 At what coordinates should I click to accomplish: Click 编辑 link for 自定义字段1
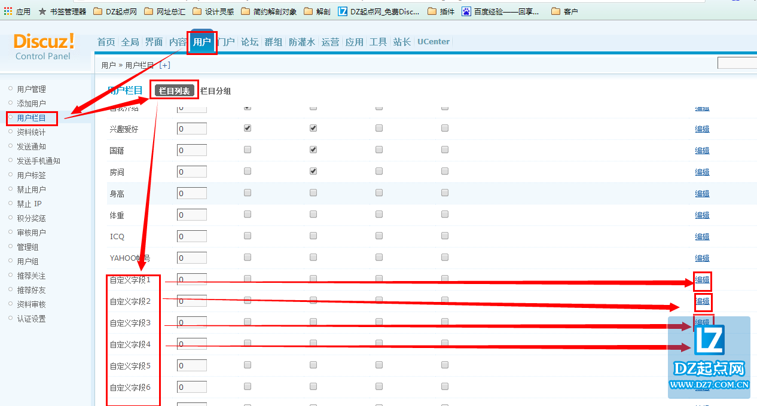(x=702, y=279)
